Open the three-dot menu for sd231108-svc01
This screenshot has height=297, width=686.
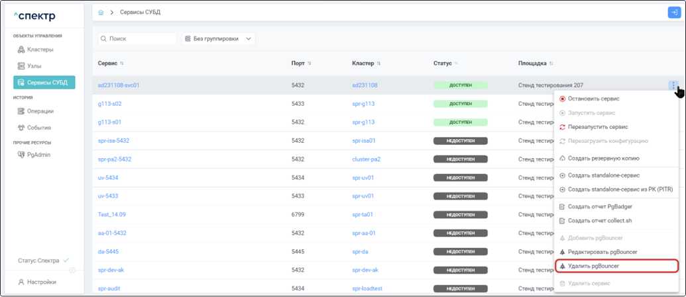tap(673, 85)
